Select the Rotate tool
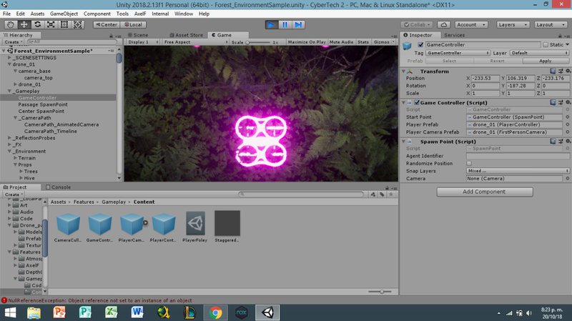 [38, 24]
